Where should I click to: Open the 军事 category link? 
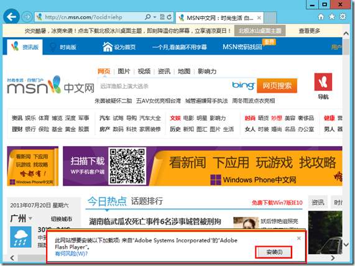[x=84, y=118]
